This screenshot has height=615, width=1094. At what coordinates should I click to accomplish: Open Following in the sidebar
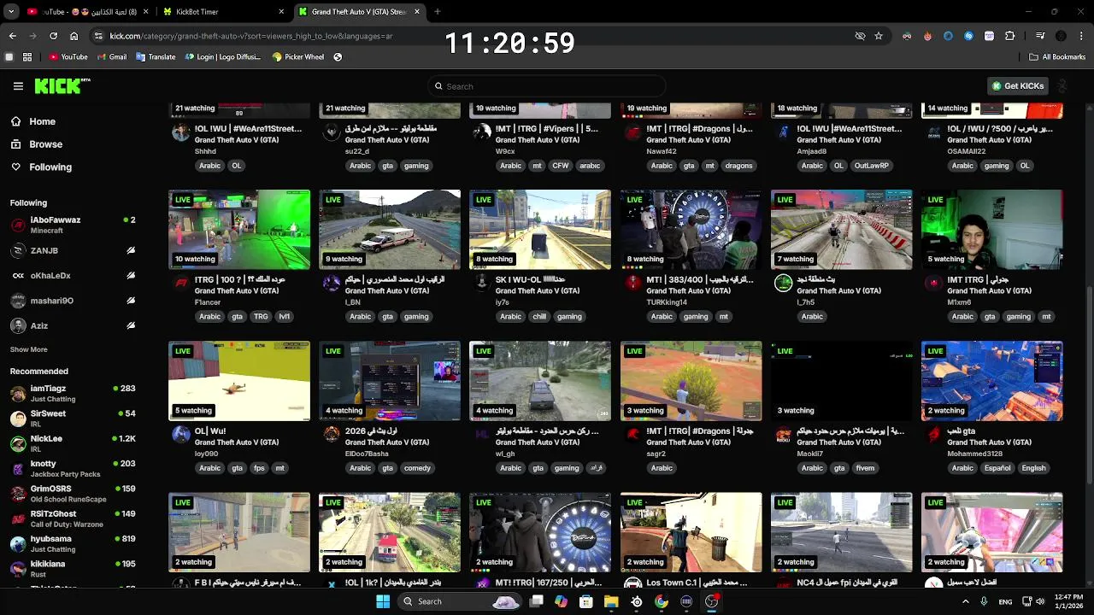coord(41,167)
